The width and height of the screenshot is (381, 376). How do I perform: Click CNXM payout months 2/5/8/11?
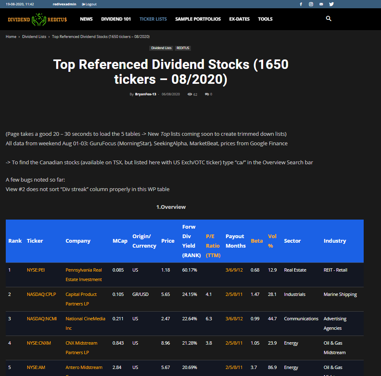coord(234,343)
